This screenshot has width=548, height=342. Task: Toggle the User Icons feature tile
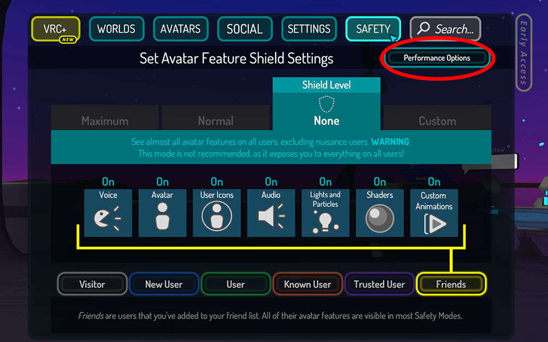(x=216, y=213)
